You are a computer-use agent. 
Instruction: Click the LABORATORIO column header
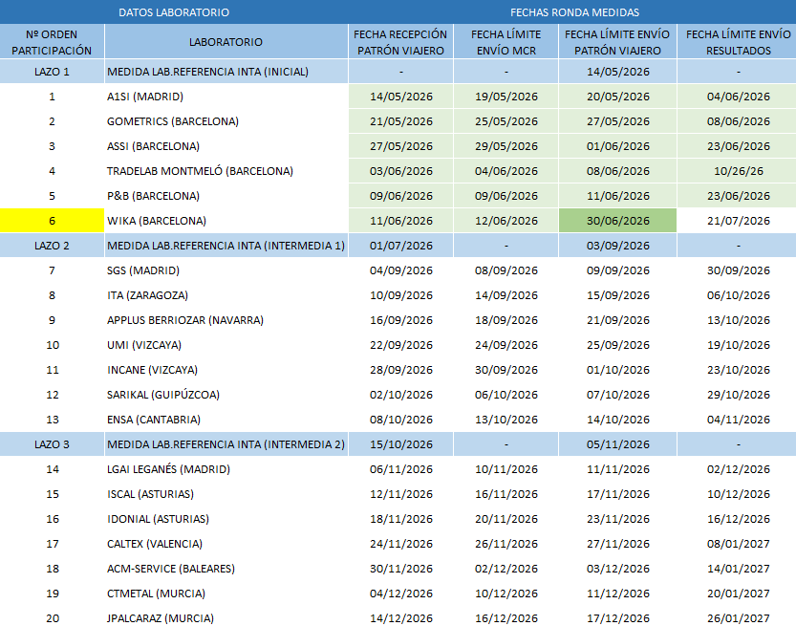pyautogui.click(x=226, y=42)
